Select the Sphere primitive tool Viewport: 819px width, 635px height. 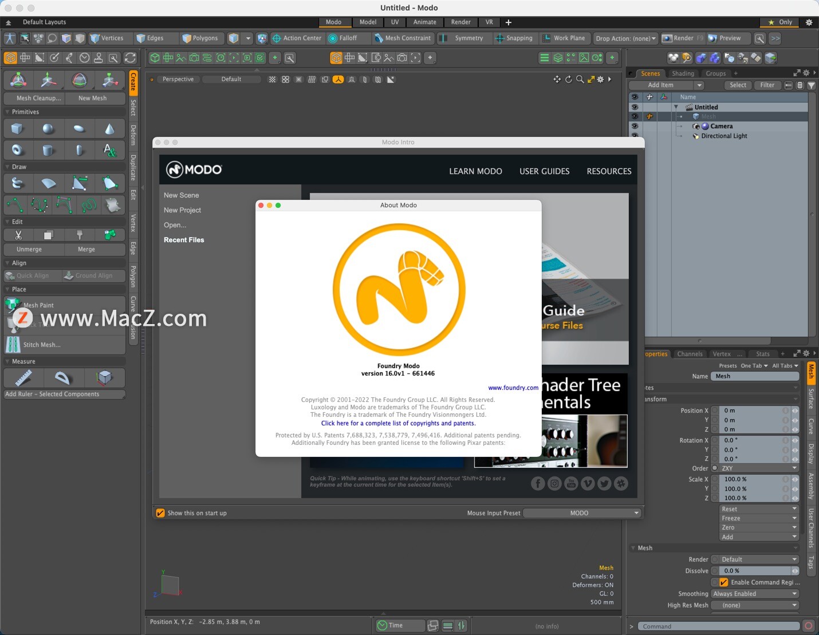(x=48, y=129)
